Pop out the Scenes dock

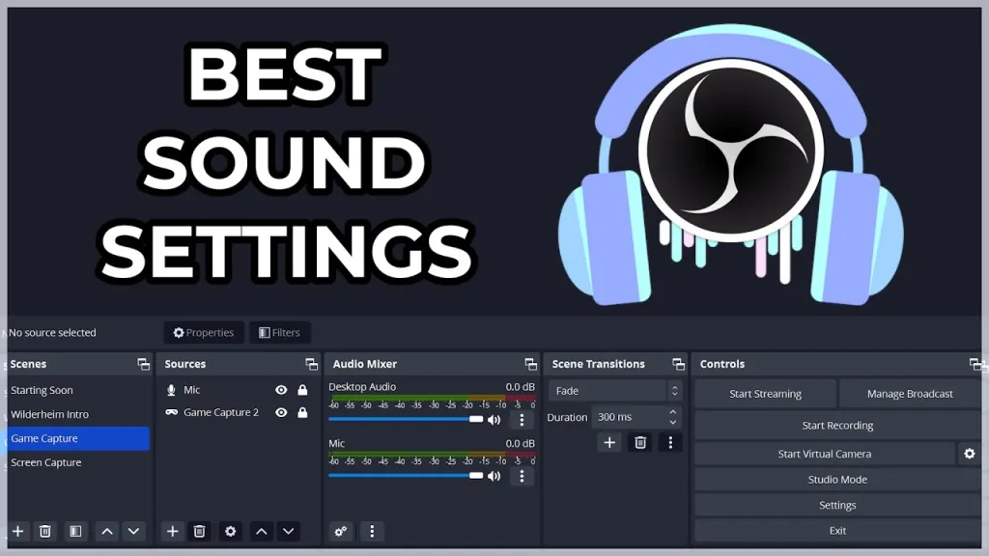[144, 364]
